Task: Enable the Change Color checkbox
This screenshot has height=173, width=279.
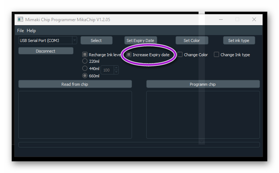Action: [180, 54]
